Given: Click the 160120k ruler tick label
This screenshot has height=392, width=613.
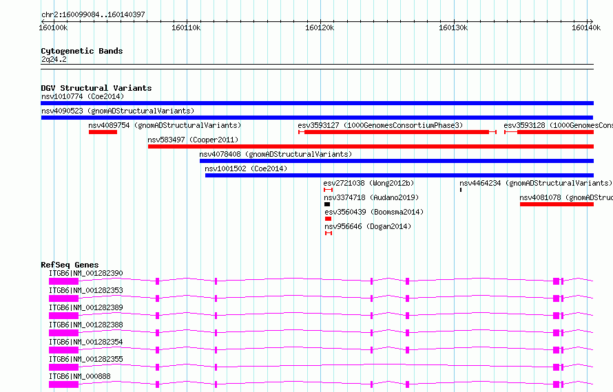Looking at the screenshot, I should pyautogui.click(x=320, y=28).
